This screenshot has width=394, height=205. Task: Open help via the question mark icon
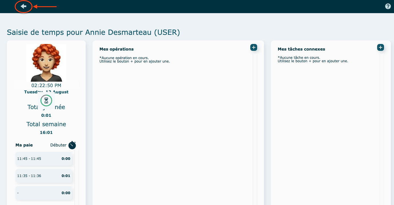[388, 6]
